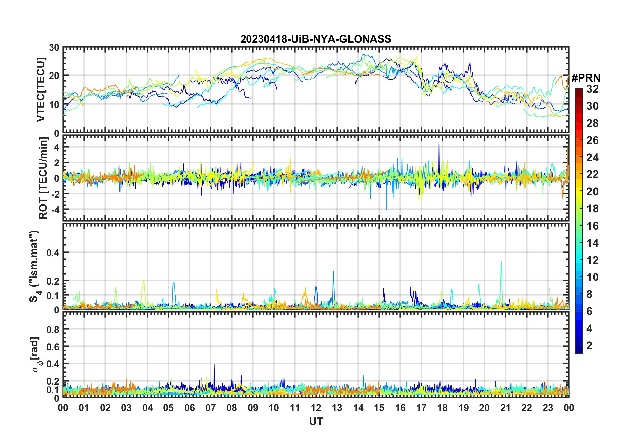
Task: Click colorbar tick label 2
Action: click(x=589, y=346)
